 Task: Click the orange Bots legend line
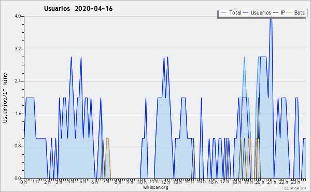click(x=289, y=13)
